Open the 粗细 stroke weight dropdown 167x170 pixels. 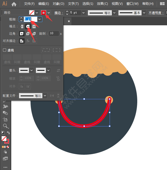[x=40, y=19]
